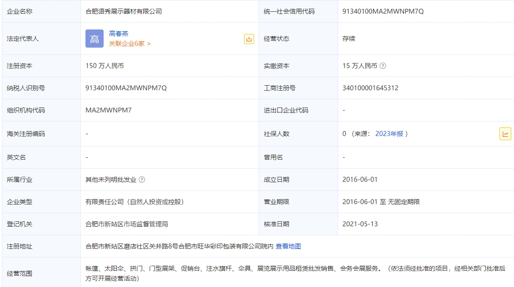Click organization code MA2MWNPM7
This screenshot has width=514, height=287.
[109, 110]
